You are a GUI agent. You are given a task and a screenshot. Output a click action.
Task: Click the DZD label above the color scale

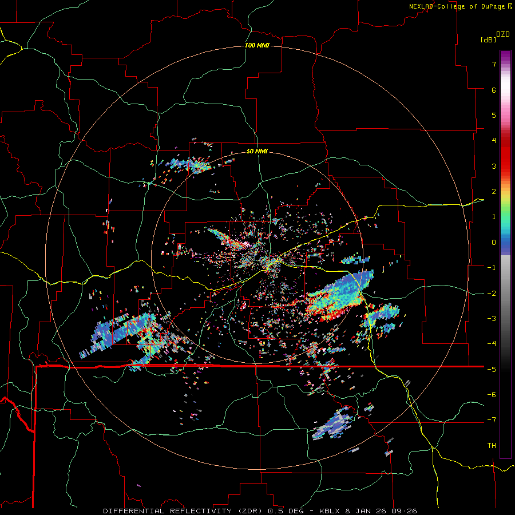pos(503,34)
